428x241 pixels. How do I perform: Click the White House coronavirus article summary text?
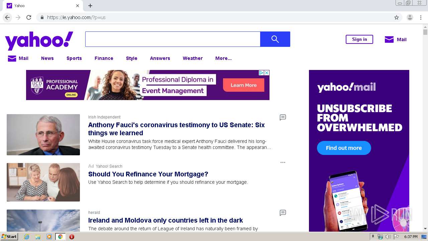180,144
